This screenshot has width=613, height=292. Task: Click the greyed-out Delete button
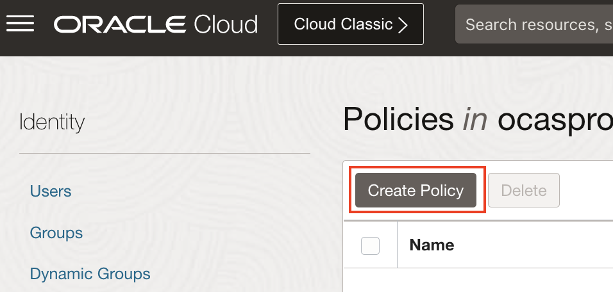coord(523,190)
